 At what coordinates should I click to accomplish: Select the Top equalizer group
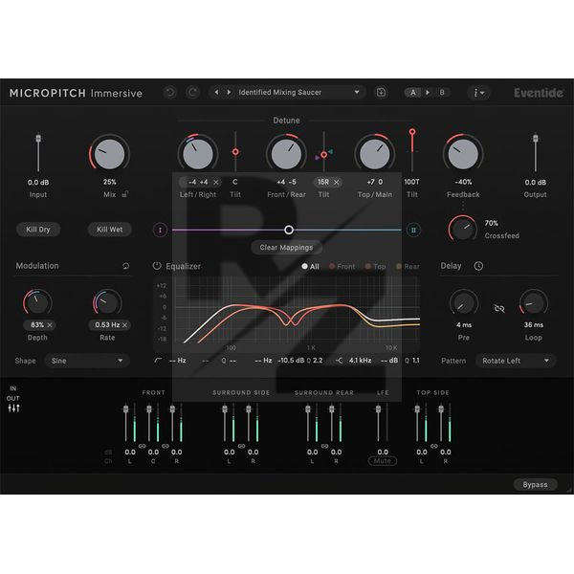375,267
